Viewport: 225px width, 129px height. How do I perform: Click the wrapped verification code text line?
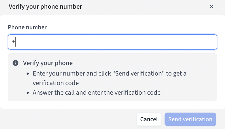coord(56,83)
